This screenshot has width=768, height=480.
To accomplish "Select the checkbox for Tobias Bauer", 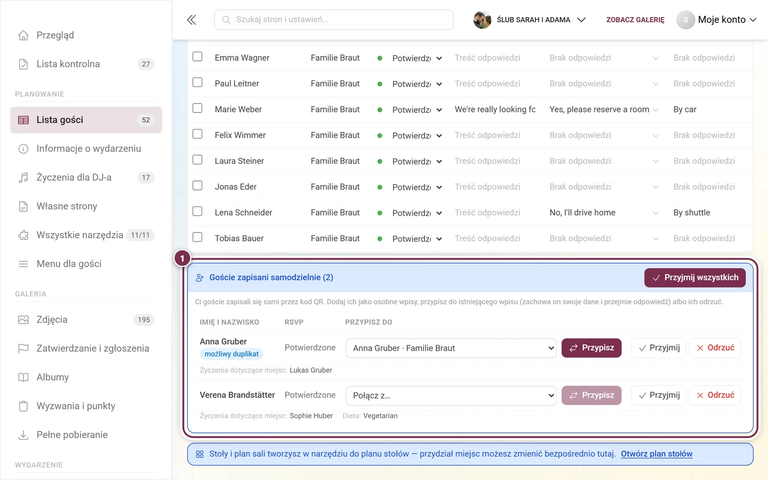I will point(197,237).
